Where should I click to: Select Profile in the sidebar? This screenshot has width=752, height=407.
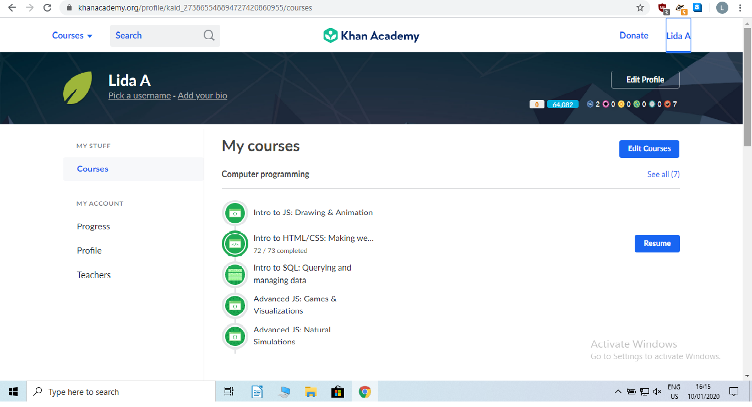pos(89,251)
